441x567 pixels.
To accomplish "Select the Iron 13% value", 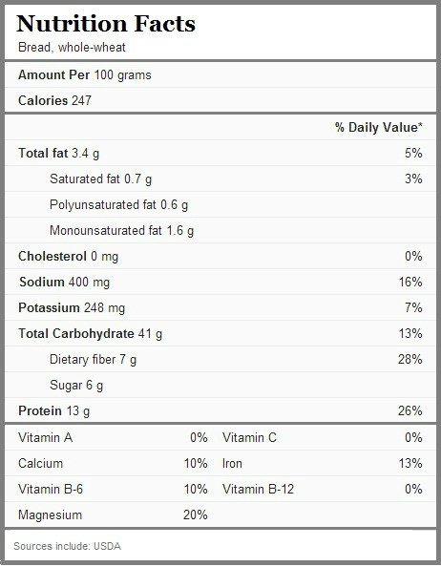I will 410,463.
